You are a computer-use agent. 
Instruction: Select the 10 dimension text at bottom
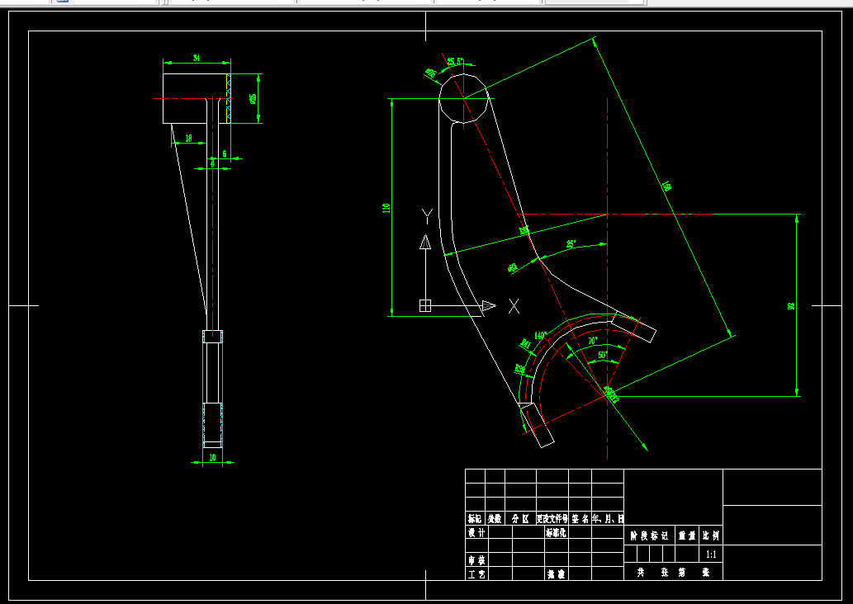pos(212,457)
